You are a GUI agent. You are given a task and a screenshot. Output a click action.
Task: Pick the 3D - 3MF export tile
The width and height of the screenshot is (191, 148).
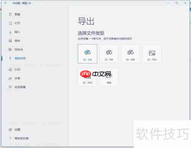tap(131, 54)
